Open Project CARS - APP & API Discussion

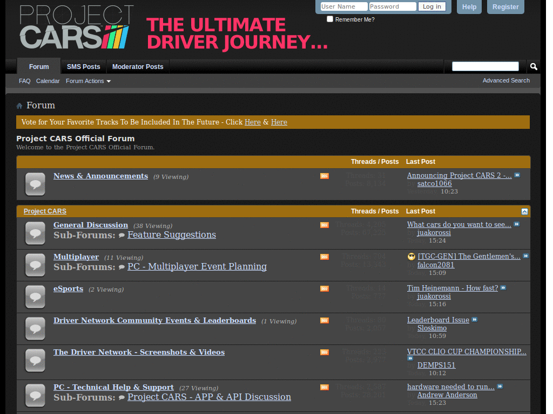click(209, 397)
